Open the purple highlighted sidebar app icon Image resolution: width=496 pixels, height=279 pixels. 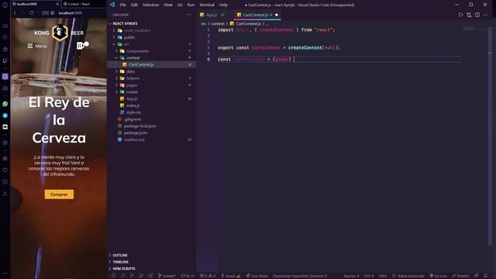point(5,76)
